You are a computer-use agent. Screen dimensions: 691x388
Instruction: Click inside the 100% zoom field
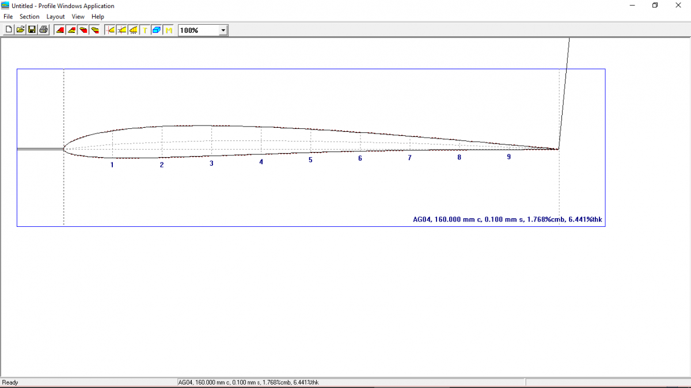(199, 30)
